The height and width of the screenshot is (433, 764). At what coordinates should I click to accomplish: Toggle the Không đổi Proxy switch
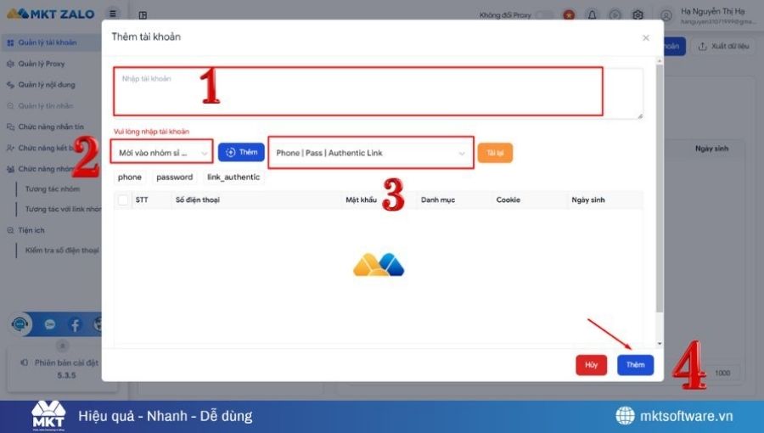tap(544, 15)
